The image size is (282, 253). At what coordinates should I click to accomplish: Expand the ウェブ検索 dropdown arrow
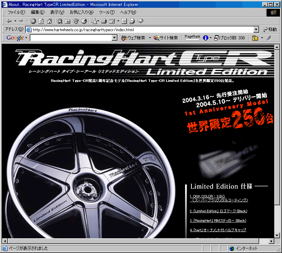tap(150, 38)
